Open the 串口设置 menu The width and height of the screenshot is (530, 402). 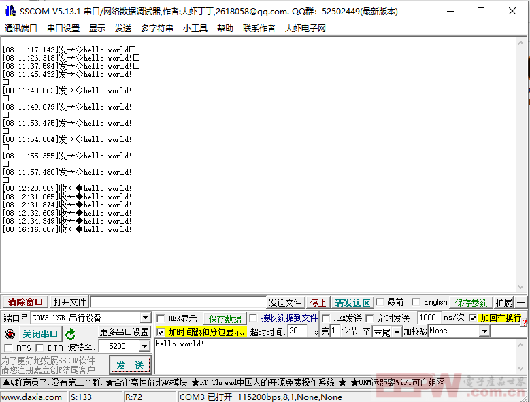(x=63, y=28)
